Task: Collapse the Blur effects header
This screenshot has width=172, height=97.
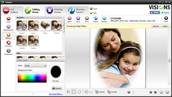Action: pos(39,53)
